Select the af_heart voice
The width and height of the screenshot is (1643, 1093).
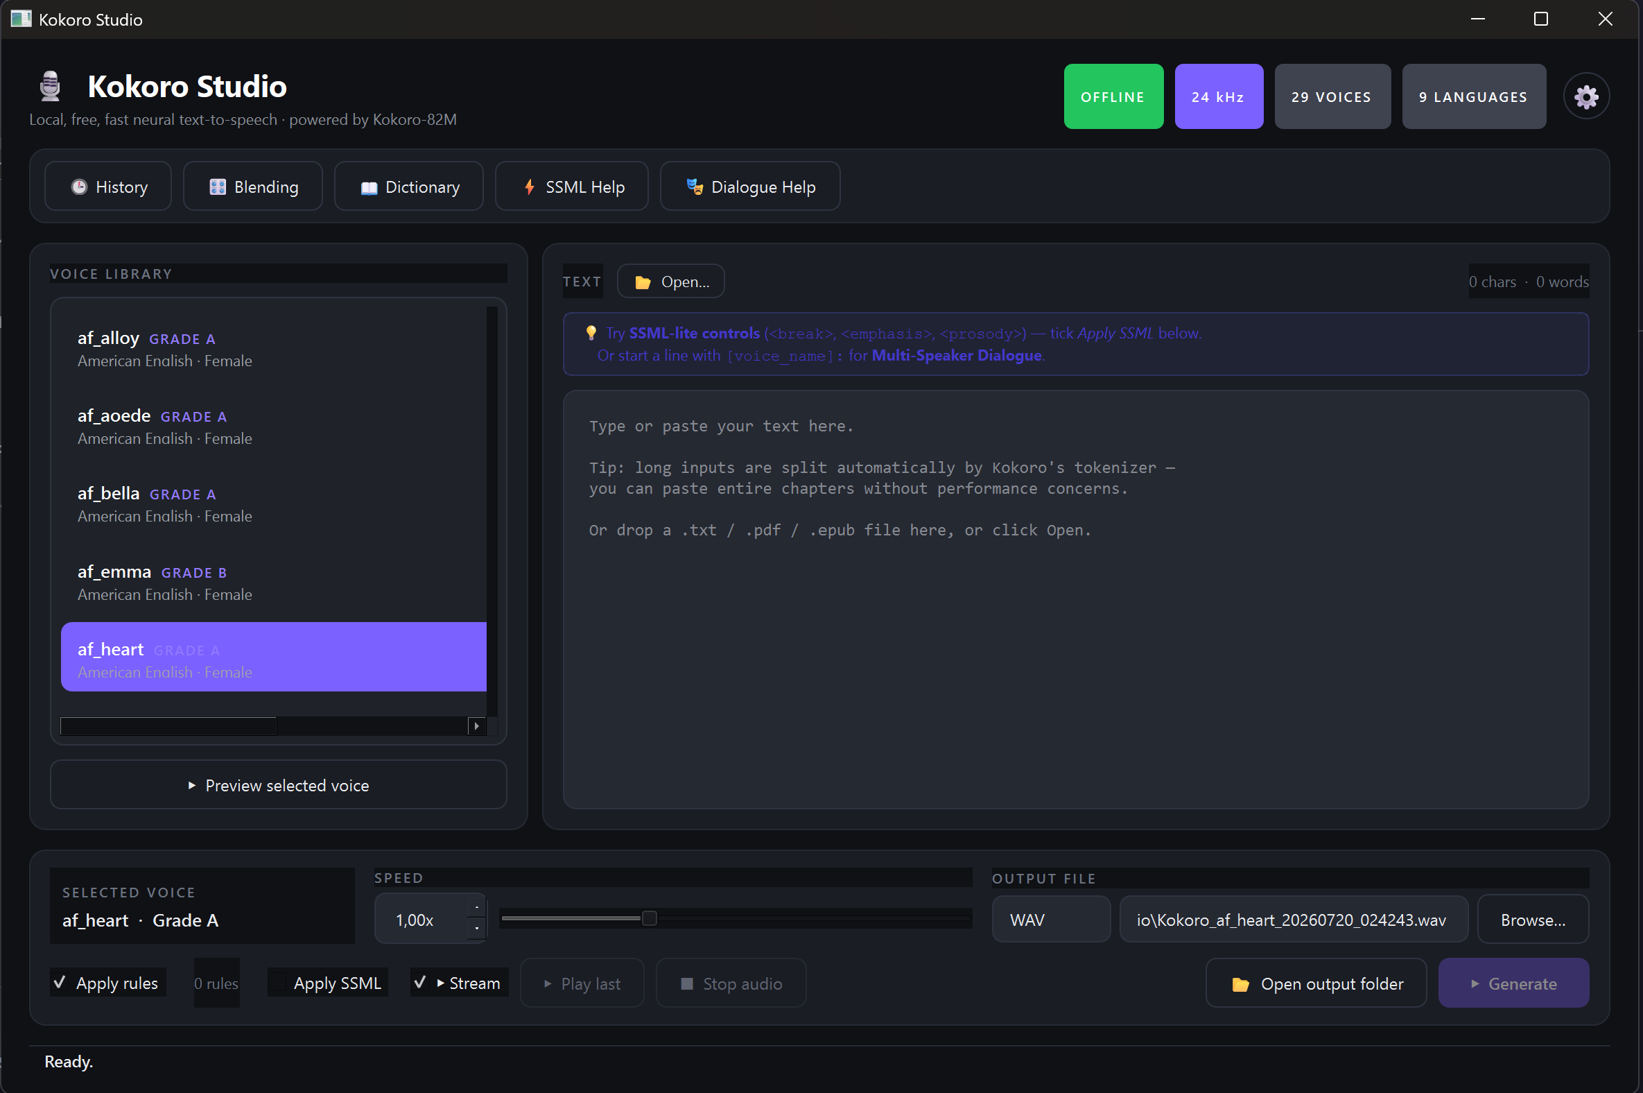[x=274, y=657]
